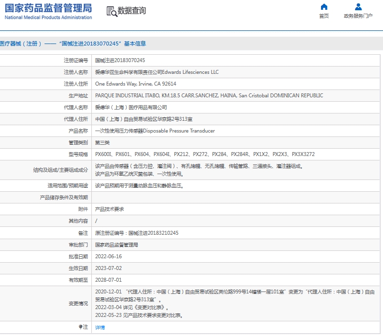383x336 pixels.
Task: Click the slash value in 其他内容 row
Action: pyautogui.click(x=96, y=221)
